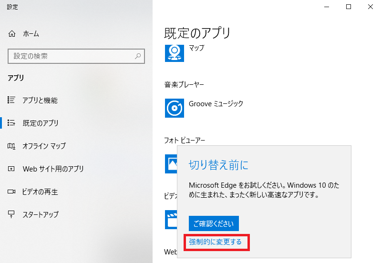Open ホーム in the sidebar
Image resolution: width=381 pixels, height=263 pixels.
pyautogui.click(x=31, y=34)
